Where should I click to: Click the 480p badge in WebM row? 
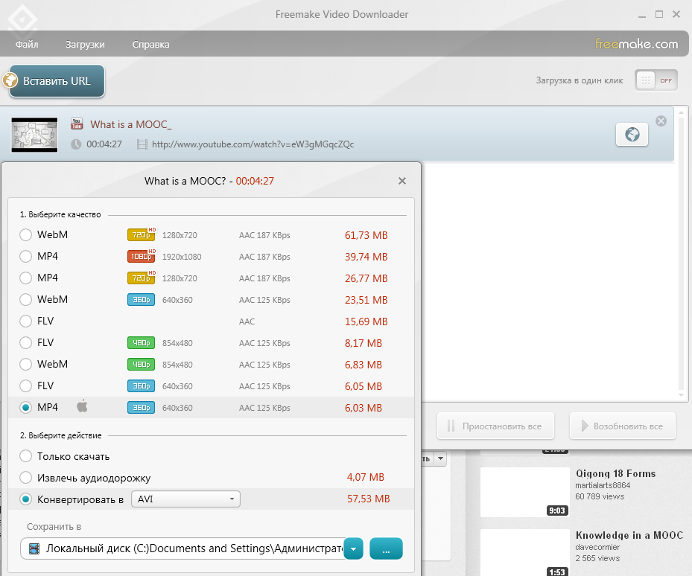pos(142,365)
